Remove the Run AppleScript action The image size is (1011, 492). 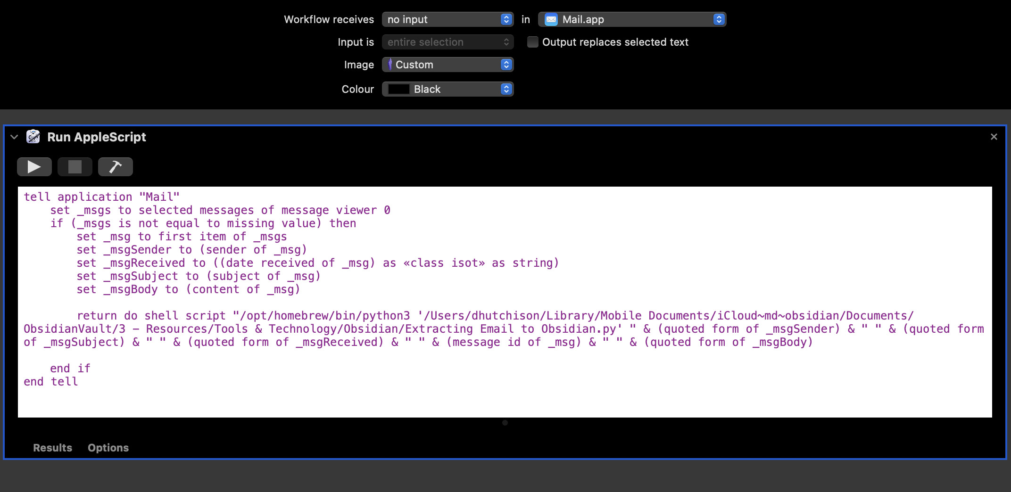click(x=994, y=137)
